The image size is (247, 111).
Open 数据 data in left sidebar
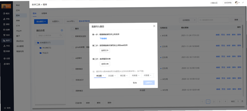tap(6, 51)
